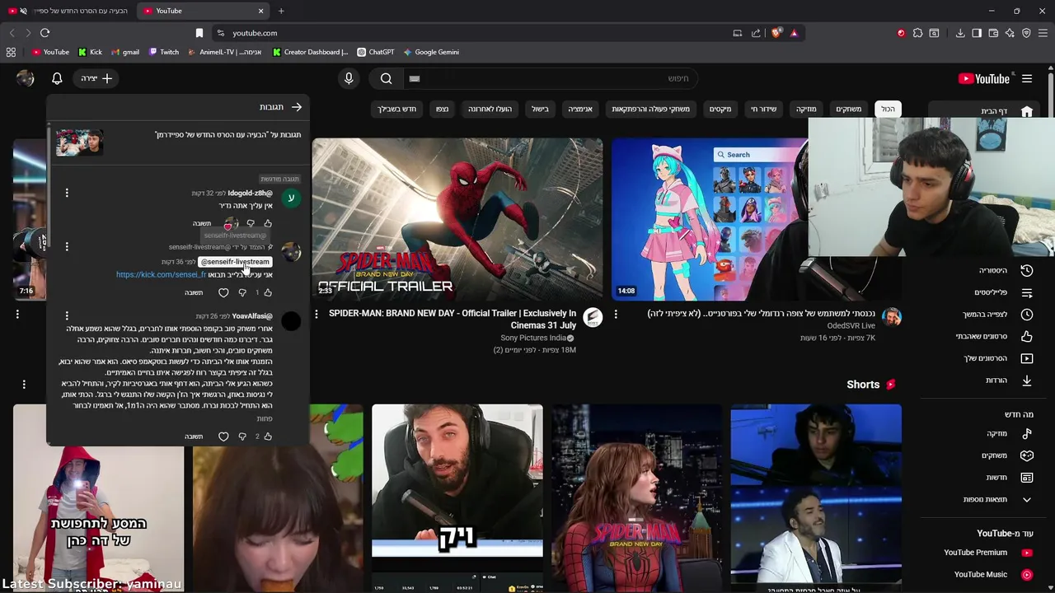The width and height of the screenshot is (1055, 593).
Task: Toggle the browser sidebar panel icon
Action: click(x=977, y=33)
